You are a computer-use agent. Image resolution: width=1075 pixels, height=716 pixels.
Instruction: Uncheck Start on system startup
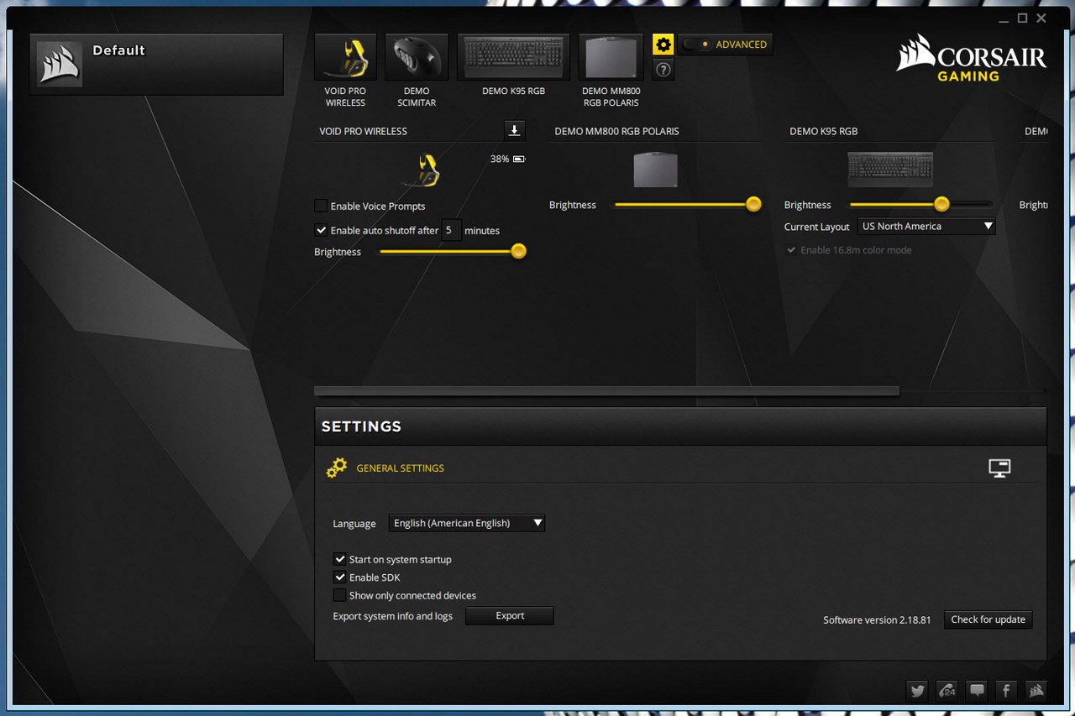point(340,559)
